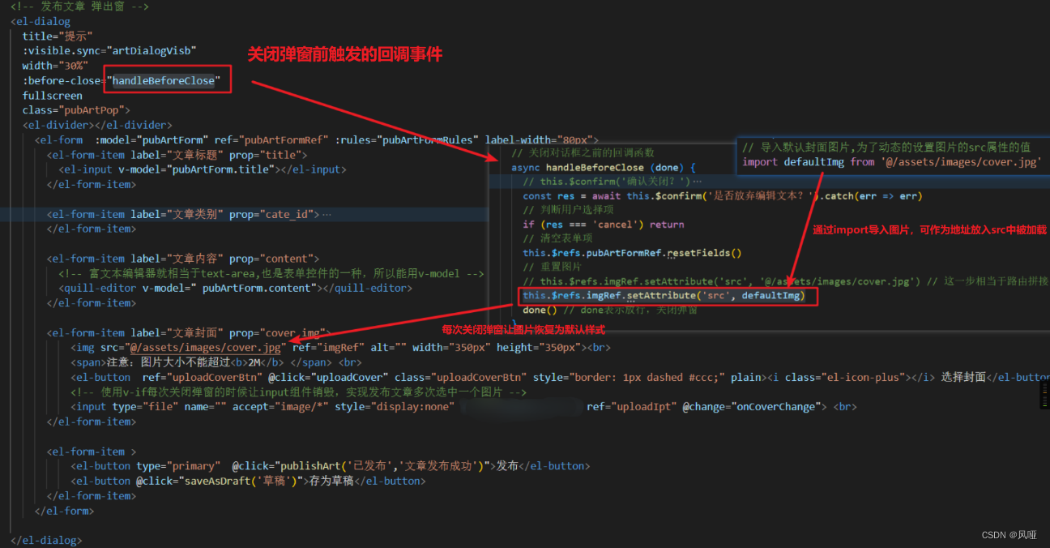Click style="display:none" attribute
This screenshot has height=548, width=1050.
[x=394, y=406]
